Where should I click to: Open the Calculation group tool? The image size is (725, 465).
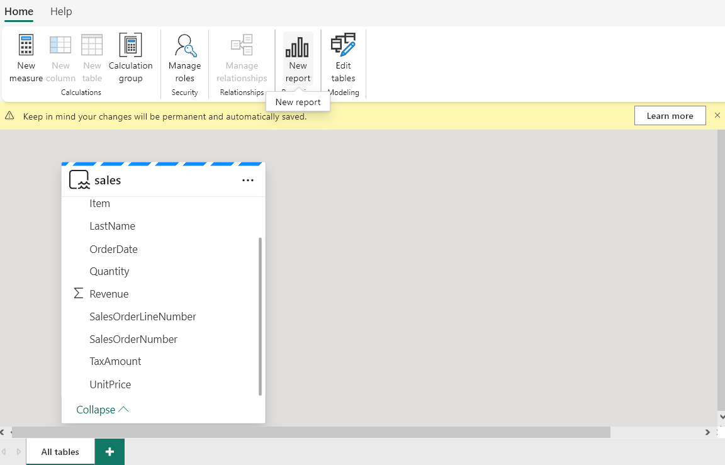130,57
